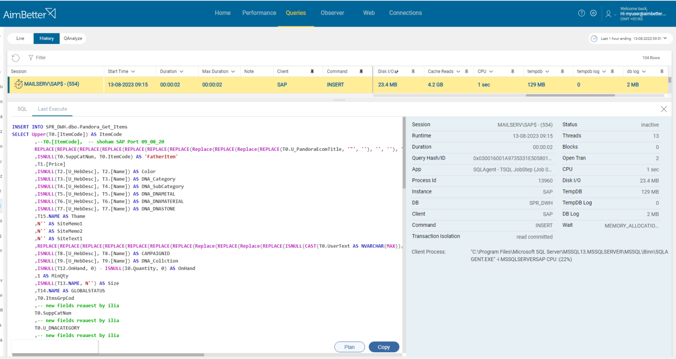Click the empty text box beside Plan

(55, 346)
